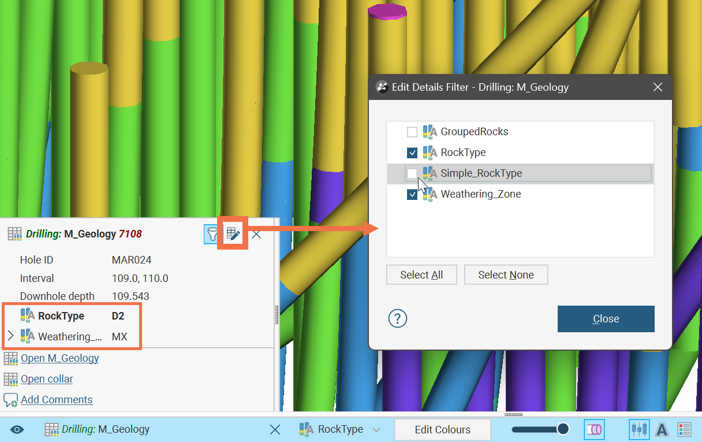Follow the Open M_Geology link
Viewport: 702px width, 442px height.
click(59, 358)
